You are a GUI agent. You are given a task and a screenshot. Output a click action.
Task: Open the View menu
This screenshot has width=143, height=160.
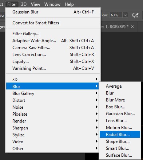pyautogui.click(x=35, y=4)
